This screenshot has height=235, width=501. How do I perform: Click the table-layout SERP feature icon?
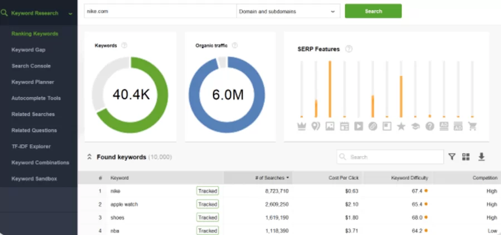pos(345,126)
